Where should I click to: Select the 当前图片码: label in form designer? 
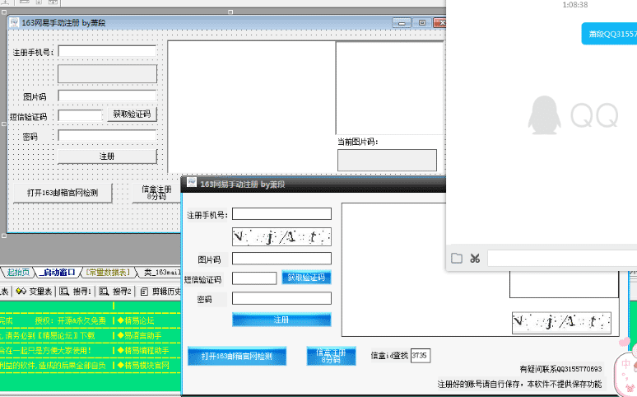[357, 142]
